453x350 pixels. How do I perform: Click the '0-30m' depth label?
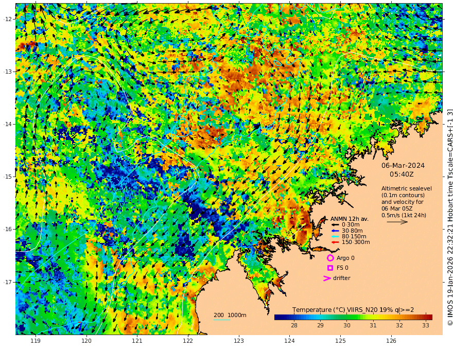tap(351, 225)
